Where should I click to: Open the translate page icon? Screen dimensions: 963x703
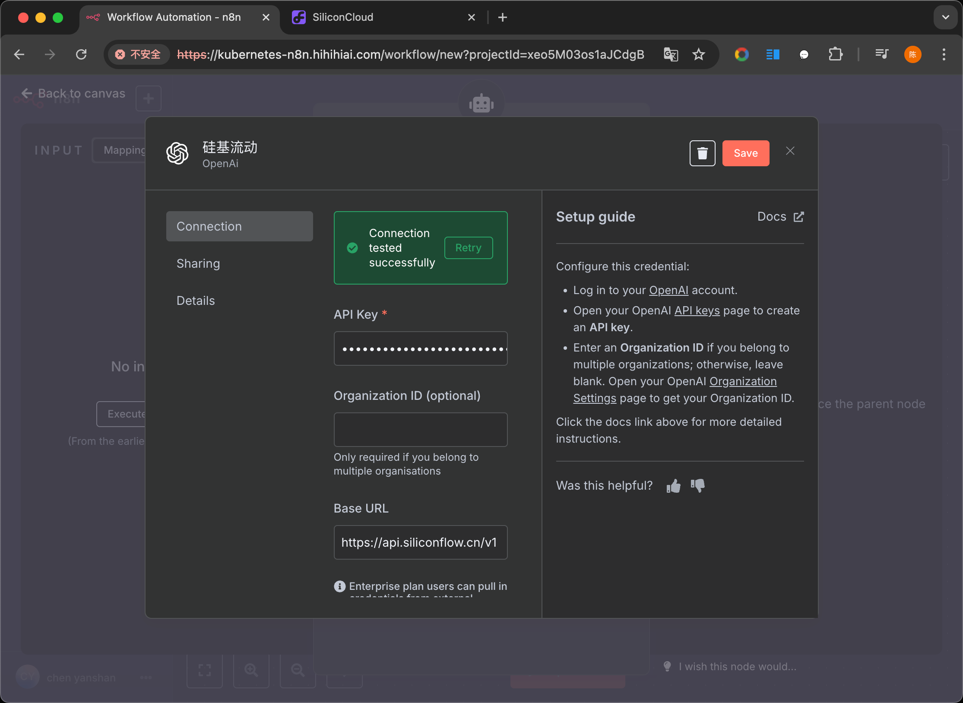click(671, 54)
